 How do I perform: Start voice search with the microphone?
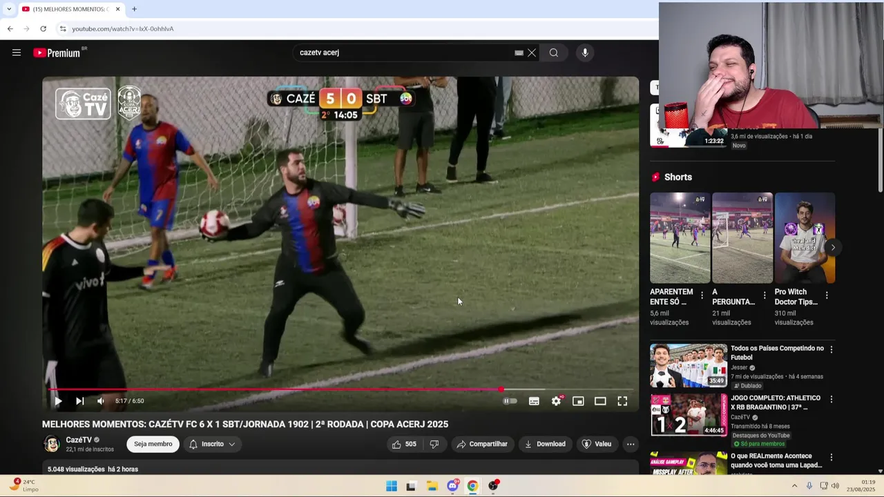coord(585,52)
